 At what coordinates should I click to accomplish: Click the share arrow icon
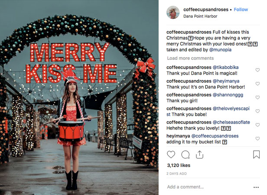pos(199,154)
